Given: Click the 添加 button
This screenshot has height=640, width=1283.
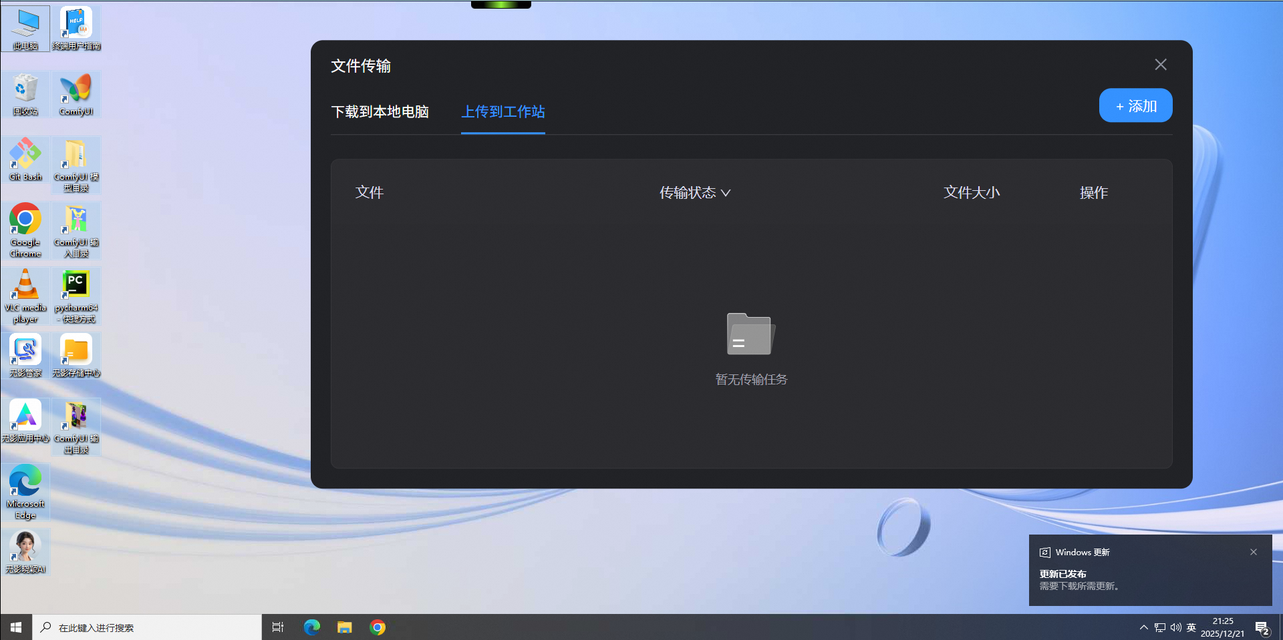Looking at the screenshot, I should click(x=1135, y=106).
